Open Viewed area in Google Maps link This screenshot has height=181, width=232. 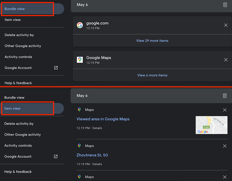point(103,119)
